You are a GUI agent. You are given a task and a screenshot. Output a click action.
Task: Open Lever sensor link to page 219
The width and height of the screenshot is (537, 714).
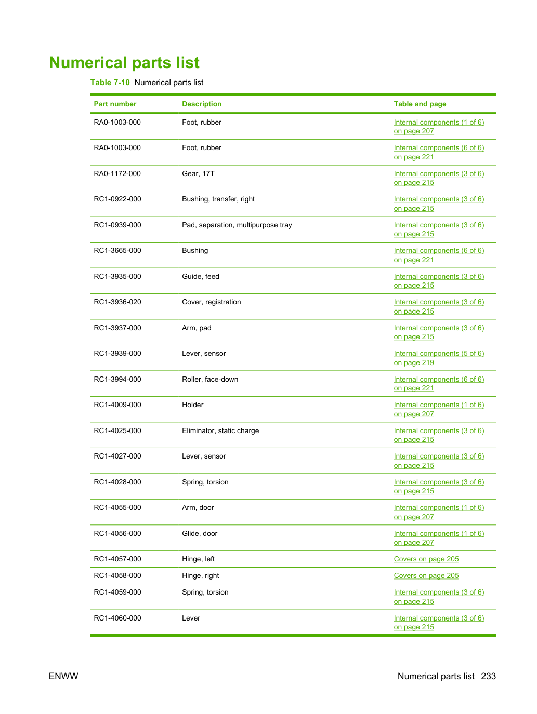(439, 358)
